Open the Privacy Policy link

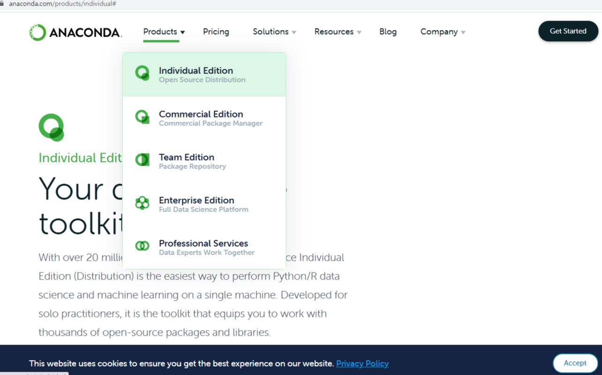click(x=362, y=363)
